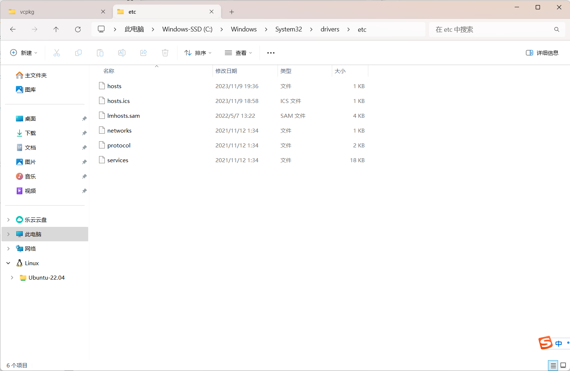
Task: Click the 此电脑 breadcrumb segment
Action: point(134,29)
